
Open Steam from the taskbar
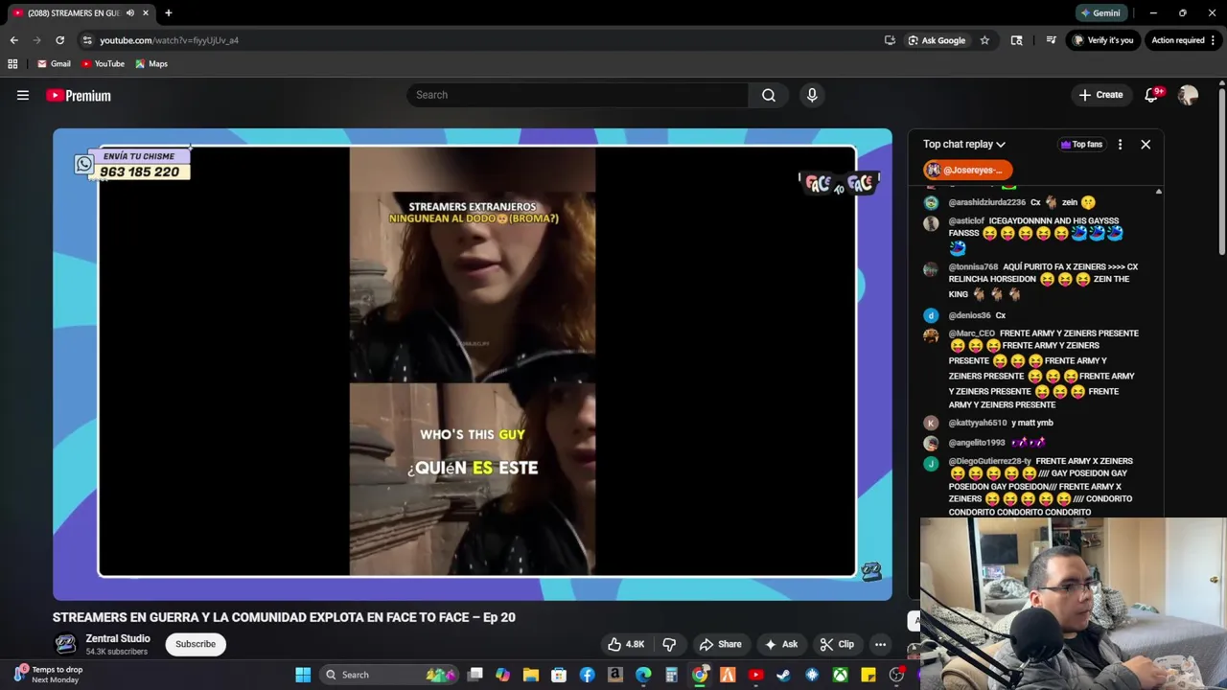[x=783, y=675]
